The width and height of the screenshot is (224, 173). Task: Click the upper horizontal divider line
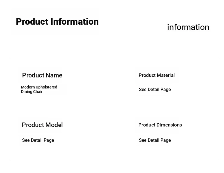115,58
